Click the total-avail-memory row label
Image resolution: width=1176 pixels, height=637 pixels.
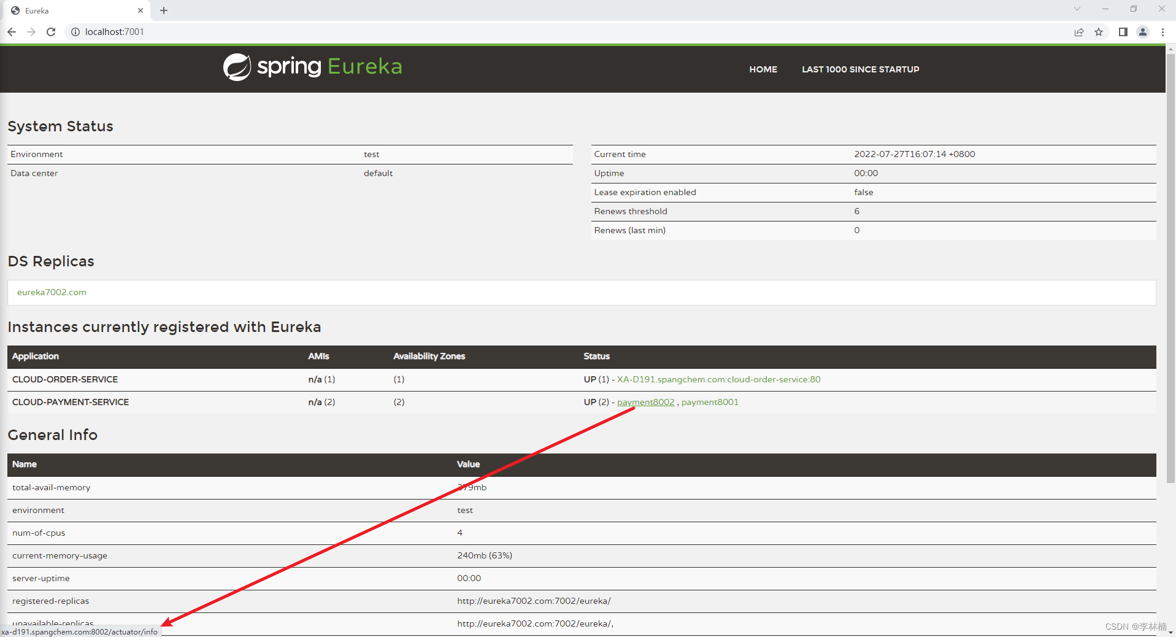tap(52, 487)
